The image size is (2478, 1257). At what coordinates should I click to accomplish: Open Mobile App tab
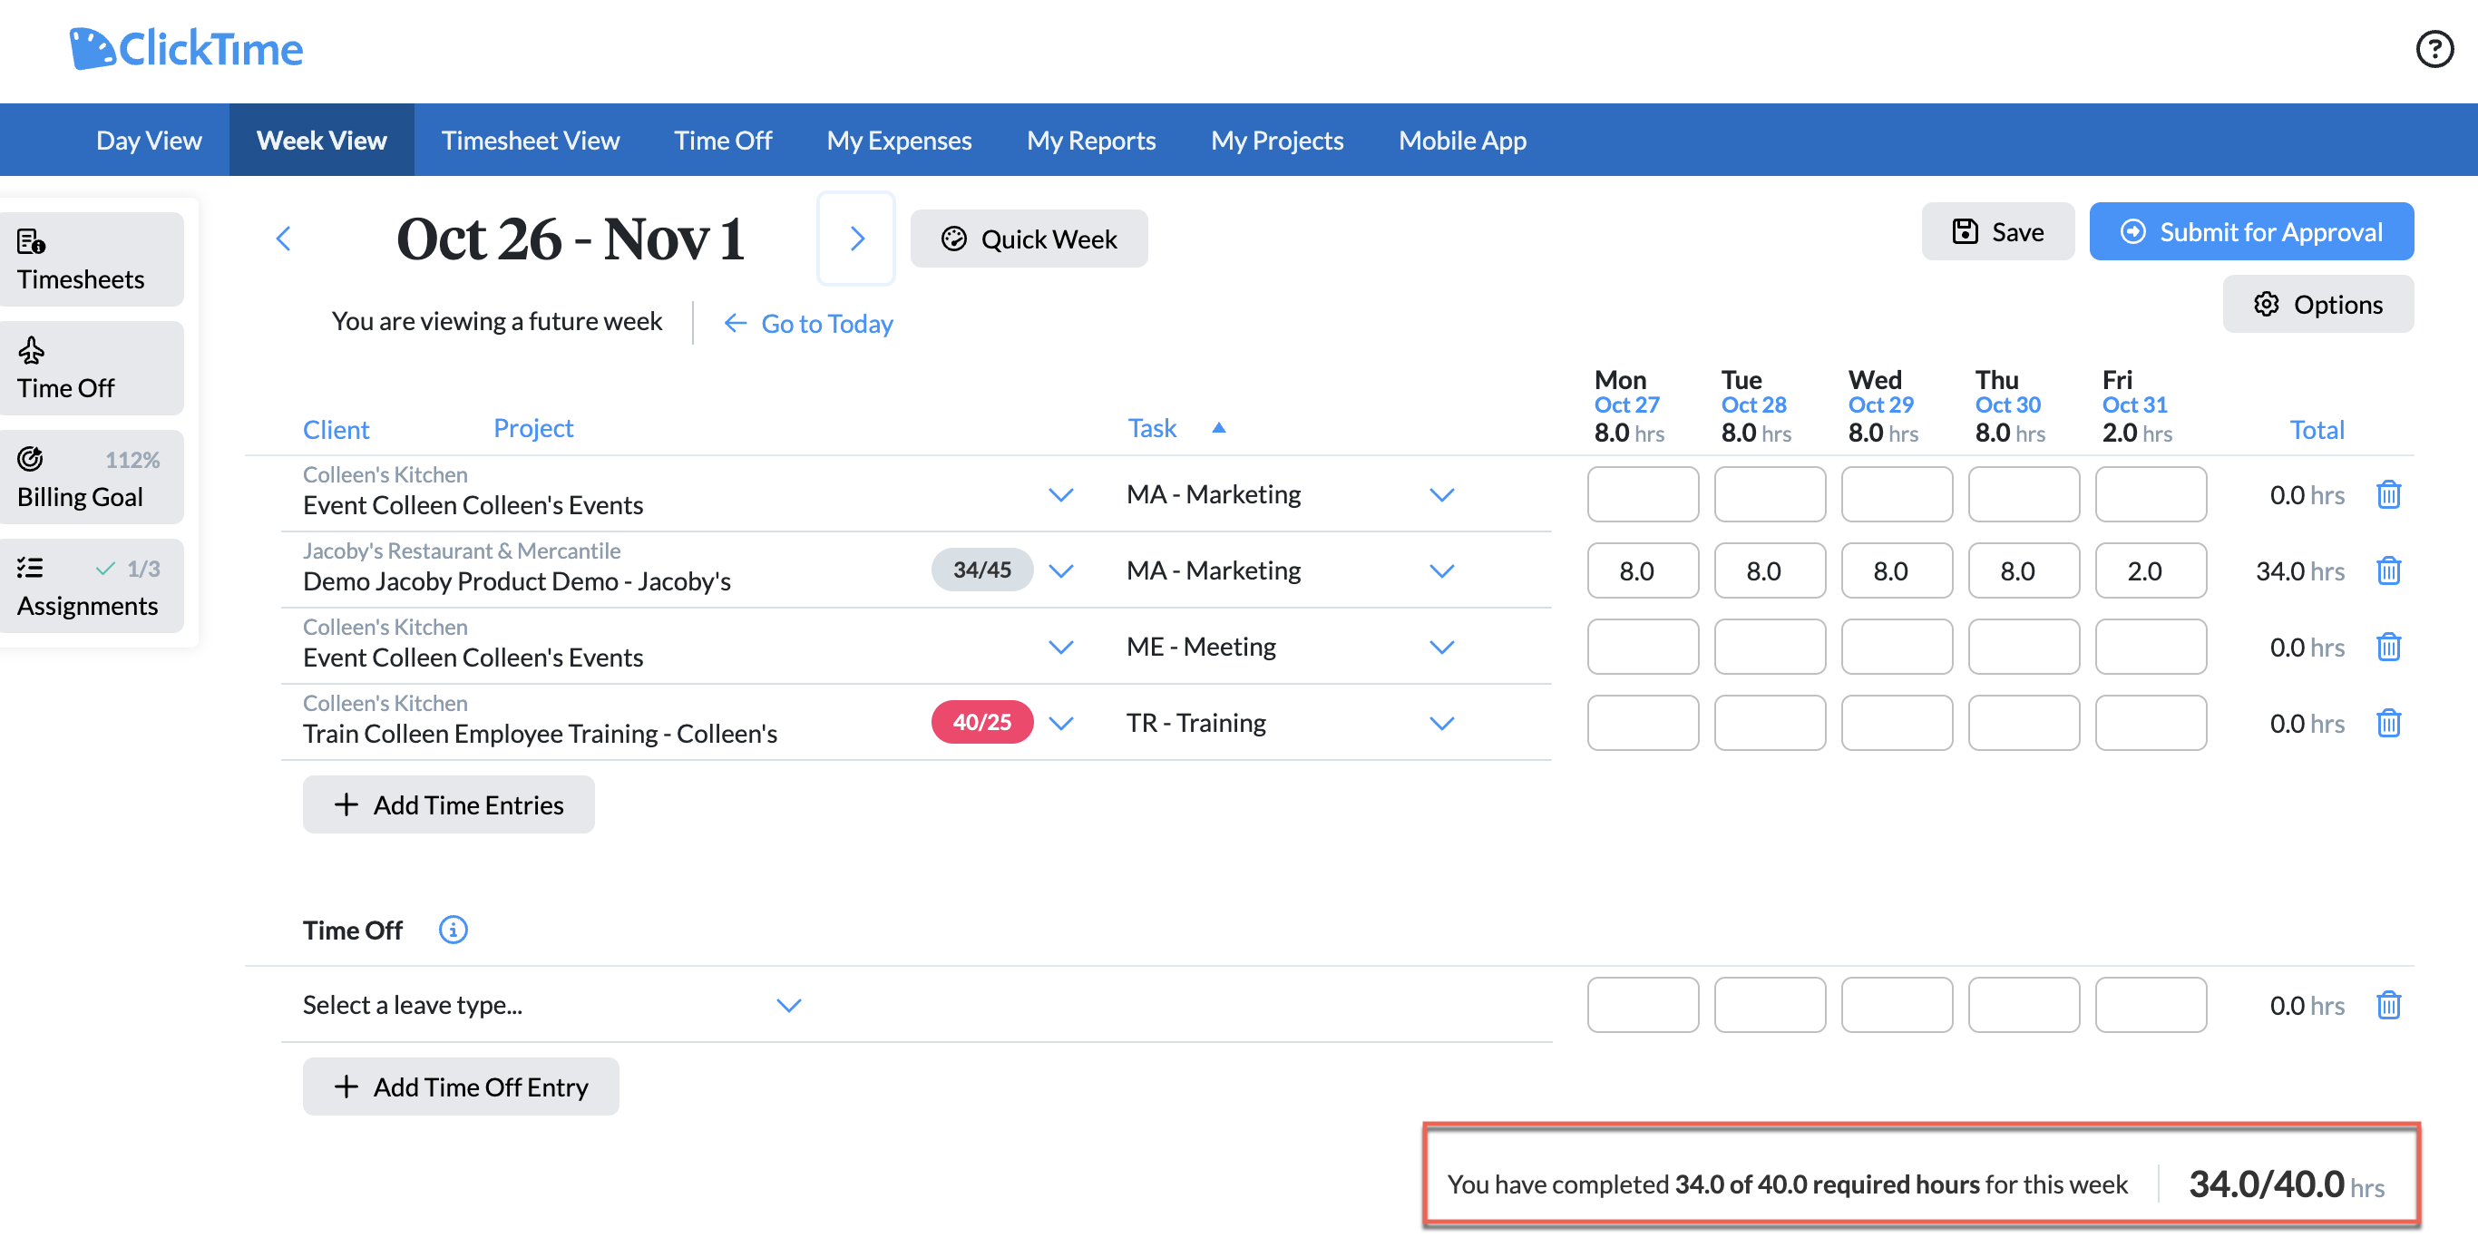click(x=1461, y=141)
